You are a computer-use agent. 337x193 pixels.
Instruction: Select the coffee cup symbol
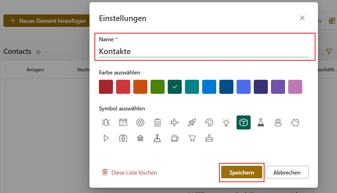(x=175, y=138)
